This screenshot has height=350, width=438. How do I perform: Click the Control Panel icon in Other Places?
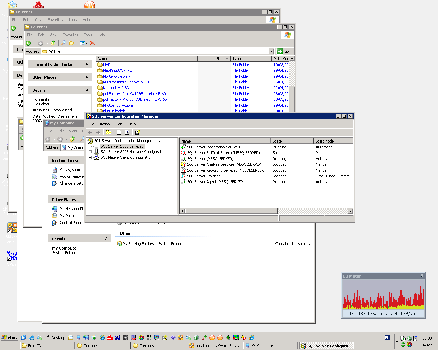[x=55, y=223]
